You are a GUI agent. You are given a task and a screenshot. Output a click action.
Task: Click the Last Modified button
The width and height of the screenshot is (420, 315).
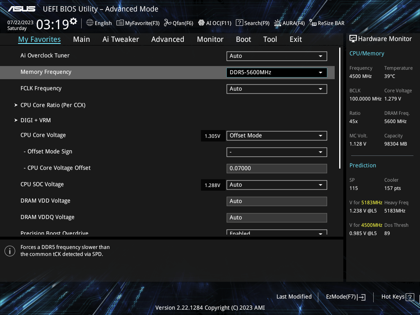[294, 297]
